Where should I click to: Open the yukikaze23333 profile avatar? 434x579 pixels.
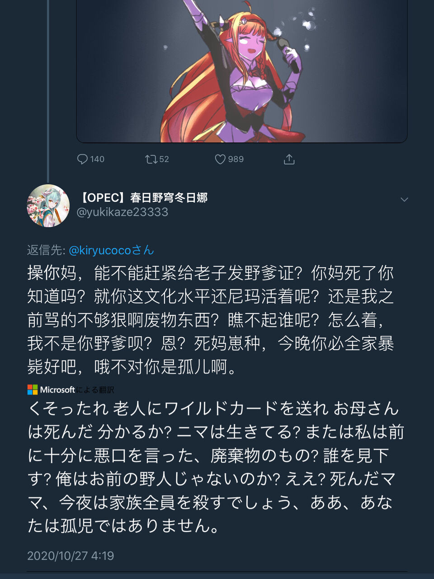click(48, 206)
